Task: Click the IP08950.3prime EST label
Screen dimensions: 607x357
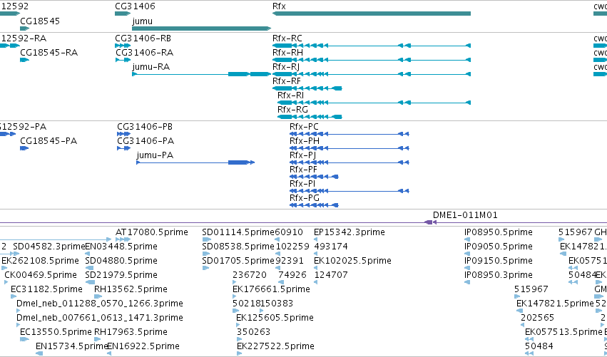Action: (x=499, y=275)
